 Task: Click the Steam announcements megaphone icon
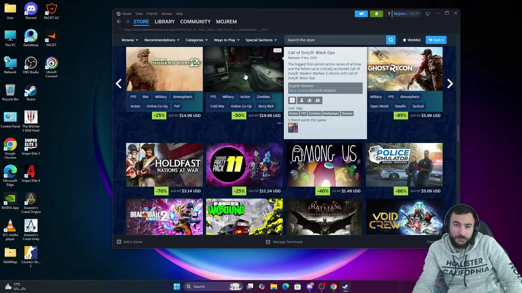click(361, 14)
